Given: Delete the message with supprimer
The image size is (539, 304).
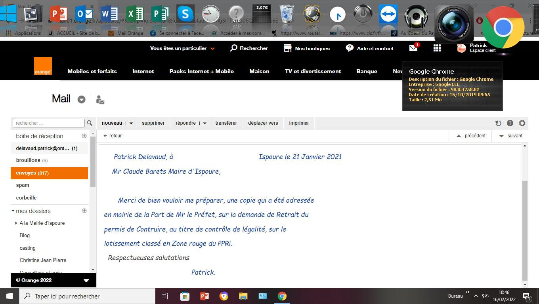Looking at the screenshot, I should point(153,123).
